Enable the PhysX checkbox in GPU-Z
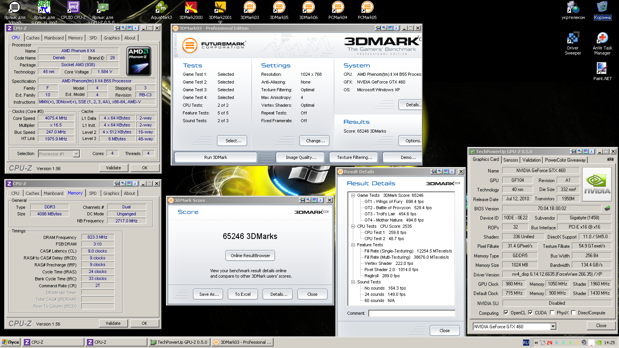The image size is (619, 348). (552, 312)
